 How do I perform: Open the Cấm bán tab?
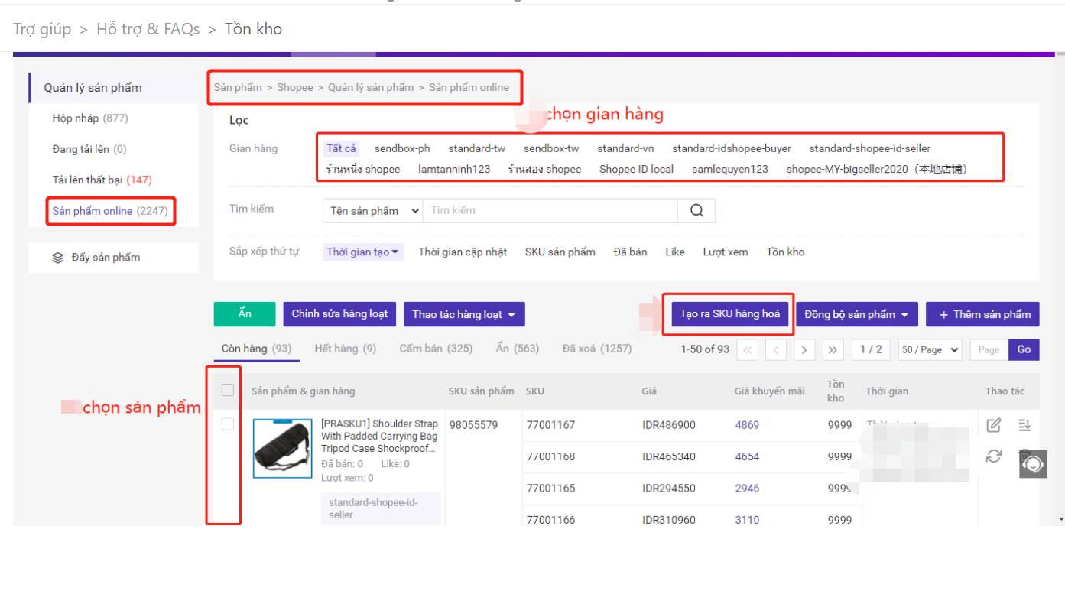[x=436, y=349]
